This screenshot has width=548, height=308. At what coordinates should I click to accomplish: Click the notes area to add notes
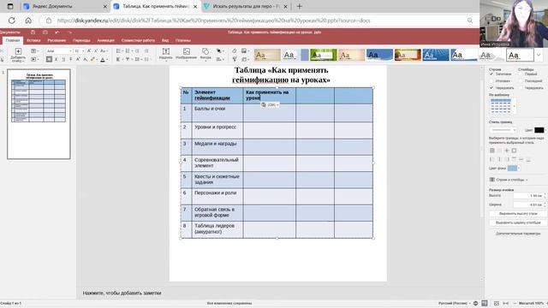[x=122, y=293]
